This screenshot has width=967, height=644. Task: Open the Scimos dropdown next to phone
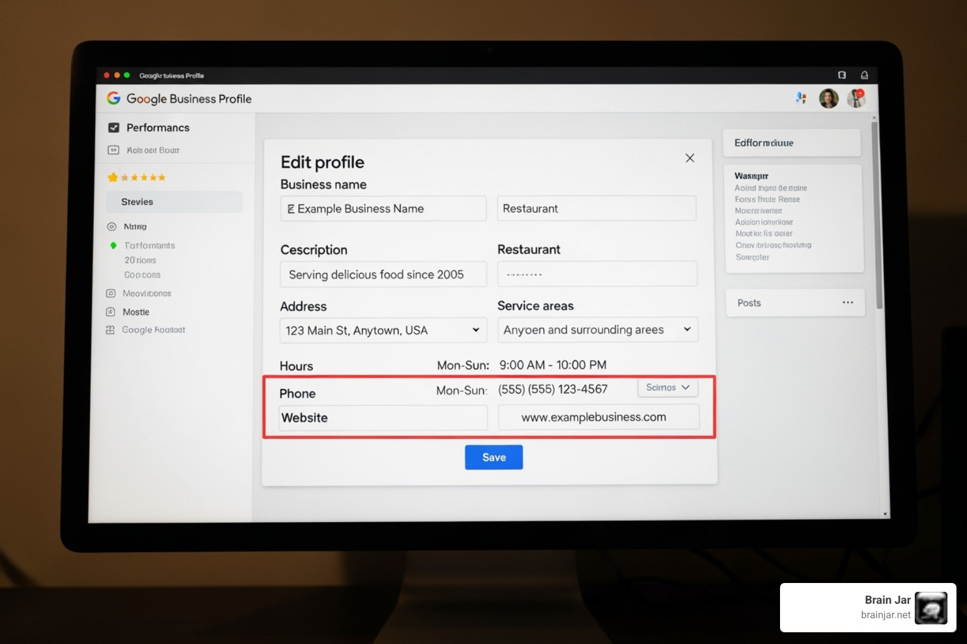tap(667, 387)
